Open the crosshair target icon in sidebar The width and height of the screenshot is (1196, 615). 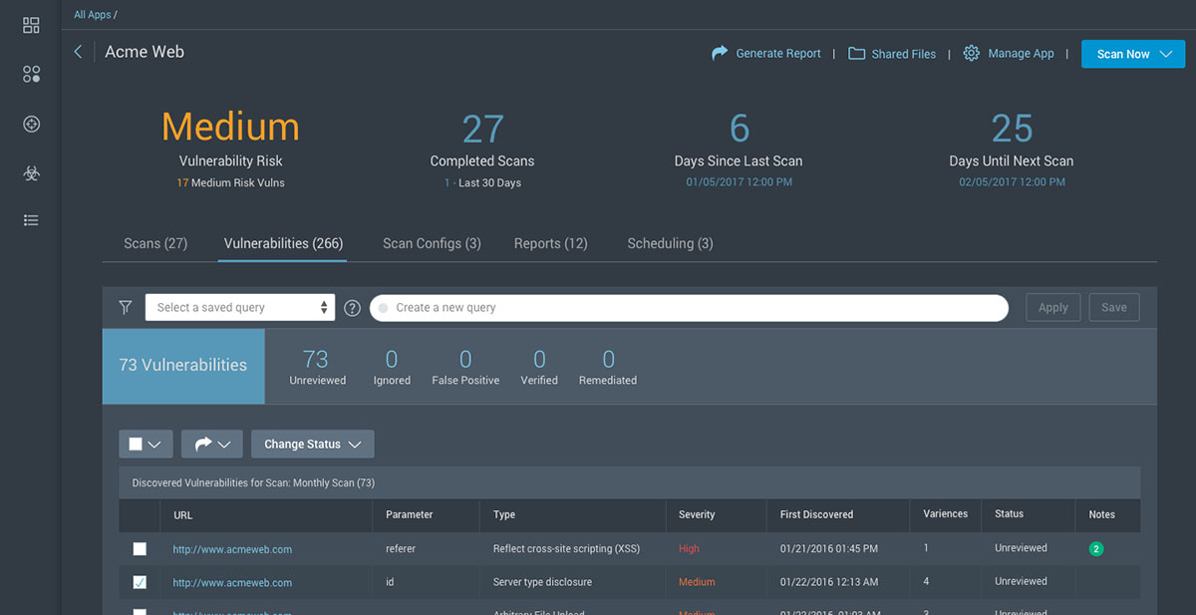point(31,124)
